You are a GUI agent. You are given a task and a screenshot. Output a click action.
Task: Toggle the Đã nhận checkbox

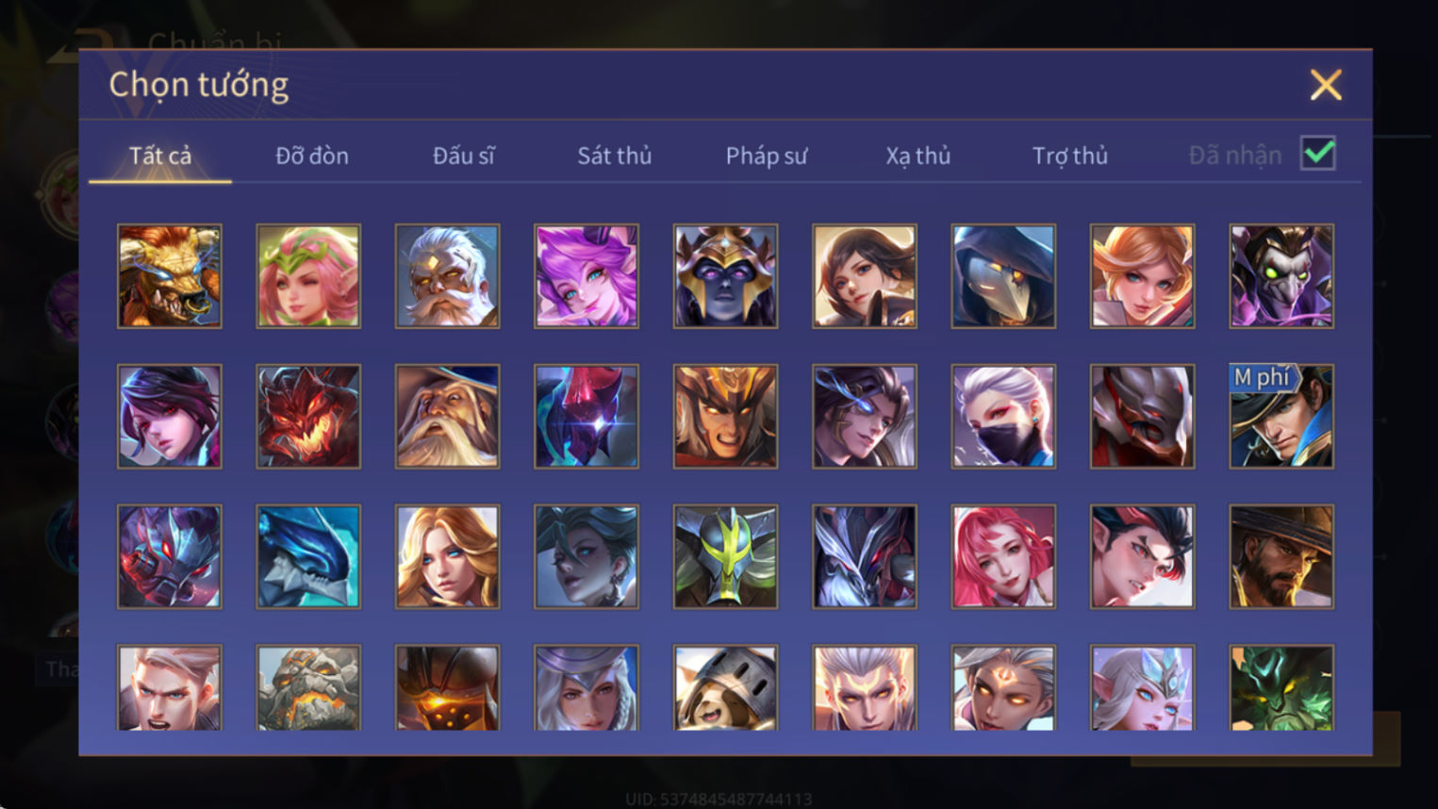click(x=1317, y=154)
